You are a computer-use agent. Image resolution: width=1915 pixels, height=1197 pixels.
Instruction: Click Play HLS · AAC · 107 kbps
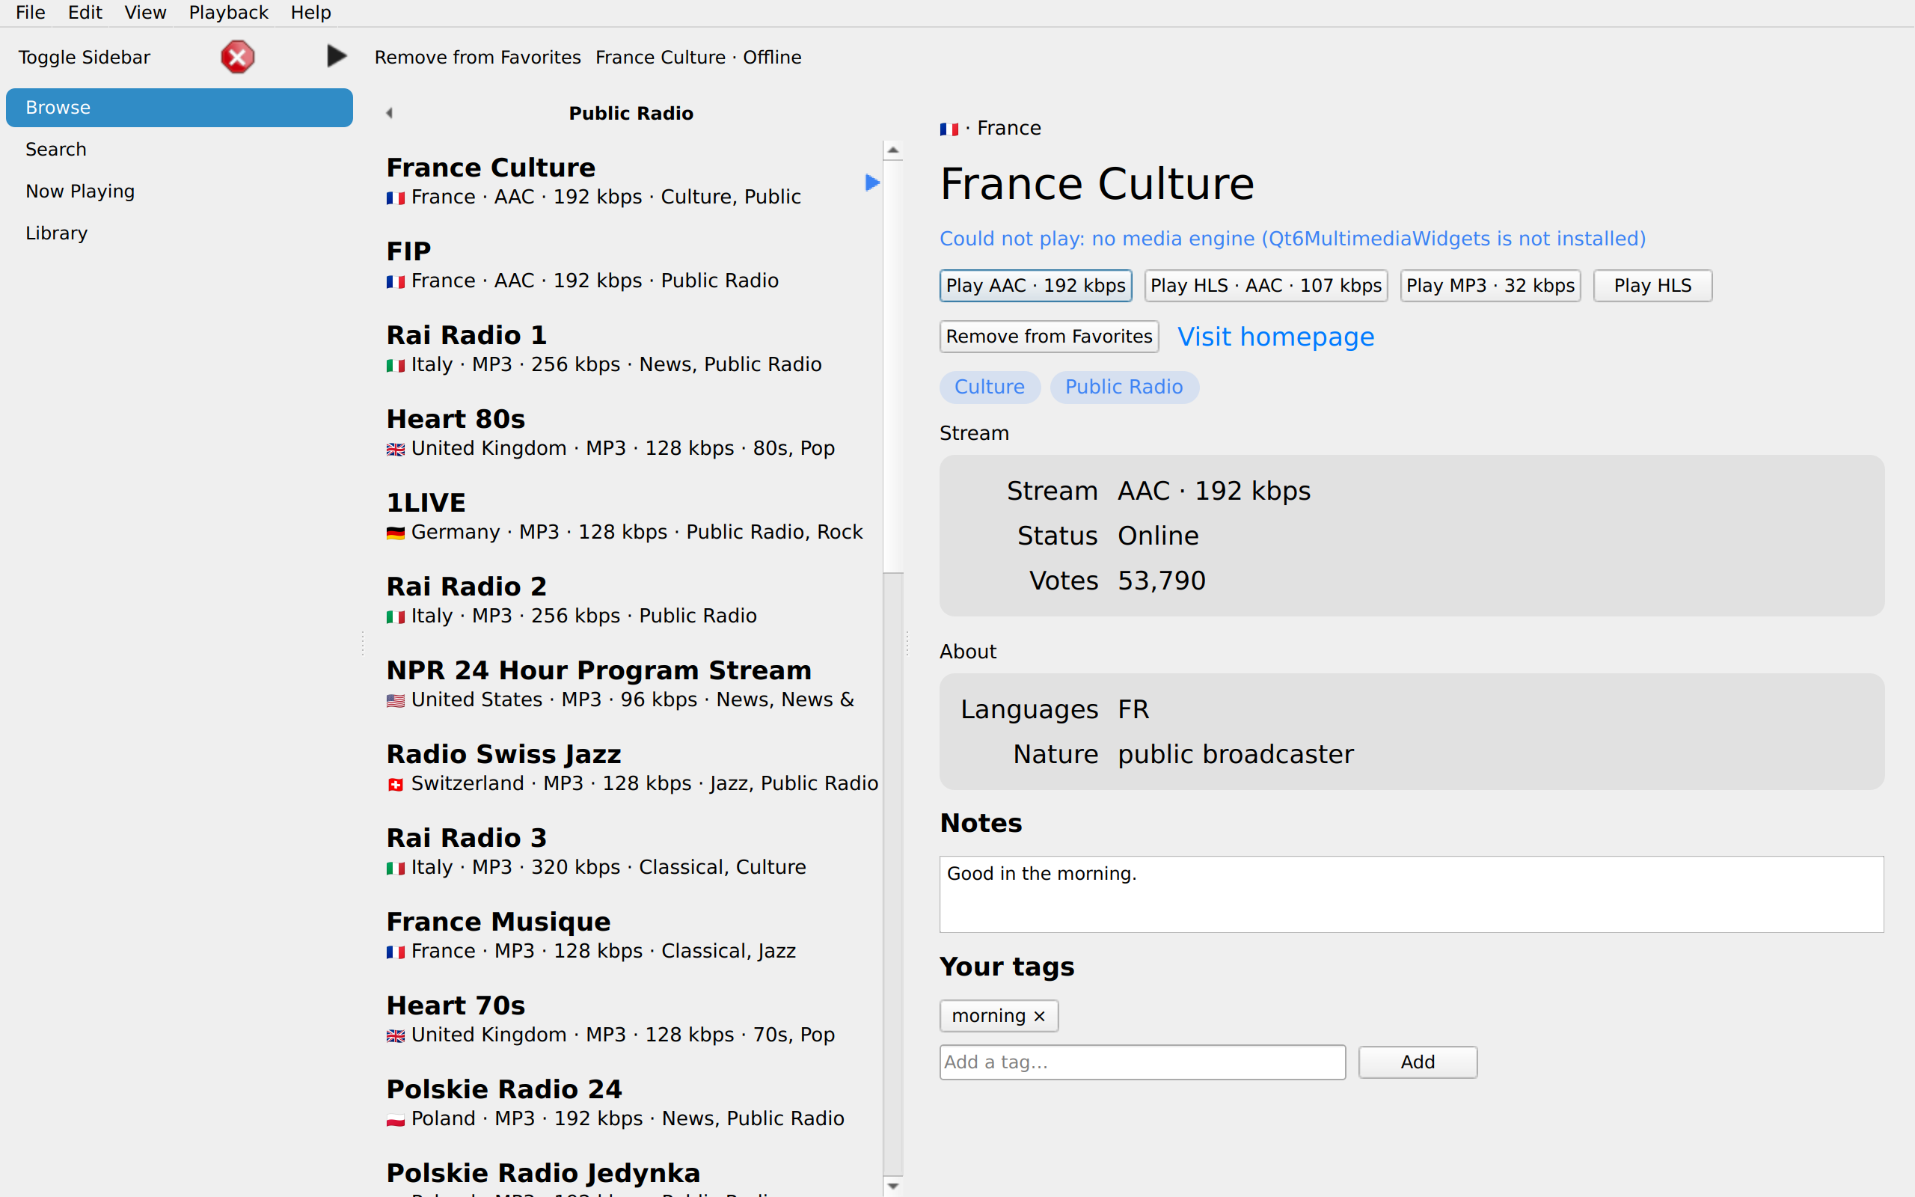1266,286
